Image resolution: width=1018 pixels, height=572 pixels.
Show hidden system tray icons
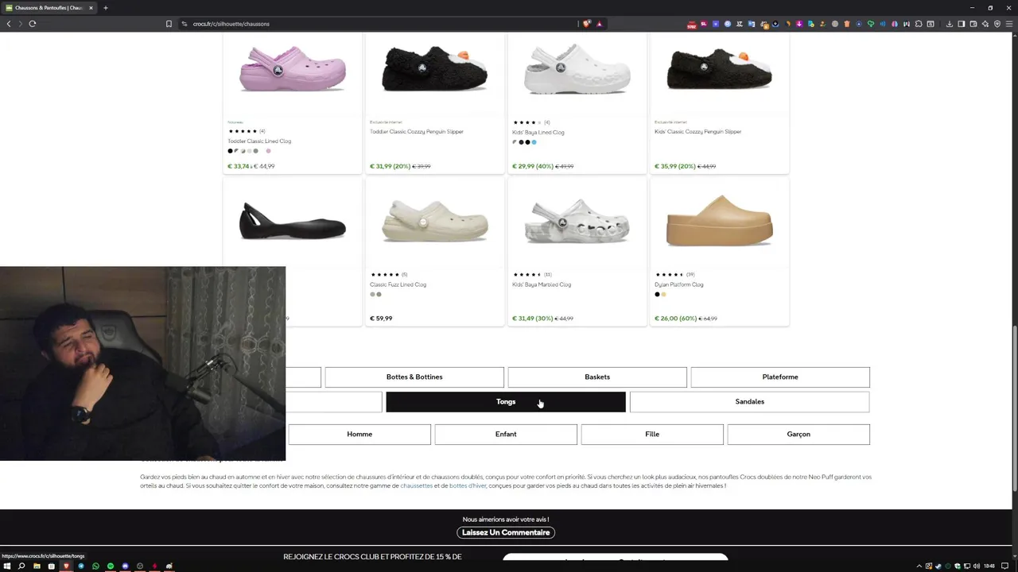(x=919, y=566)
